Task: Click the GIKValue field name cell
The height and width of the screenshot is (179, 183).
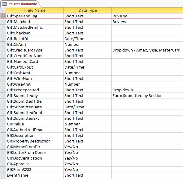Action: point(35,124)
